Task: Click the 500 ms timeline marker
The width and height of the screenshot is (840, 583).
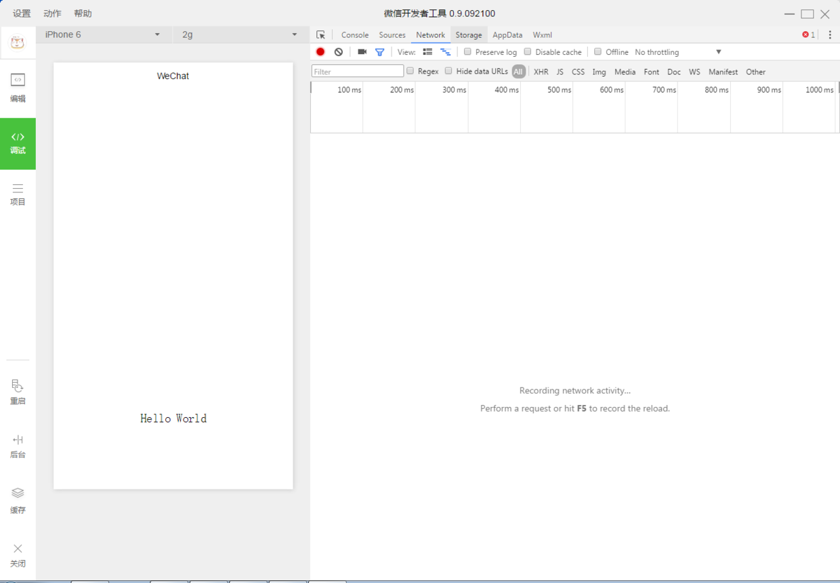Action: 560,90
